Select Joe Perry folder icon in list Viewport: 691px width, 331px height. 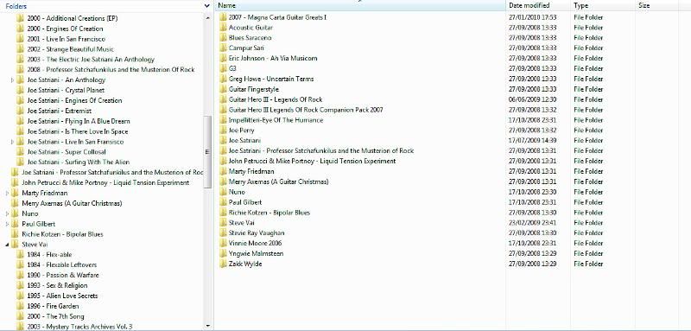tap(223, 130)
